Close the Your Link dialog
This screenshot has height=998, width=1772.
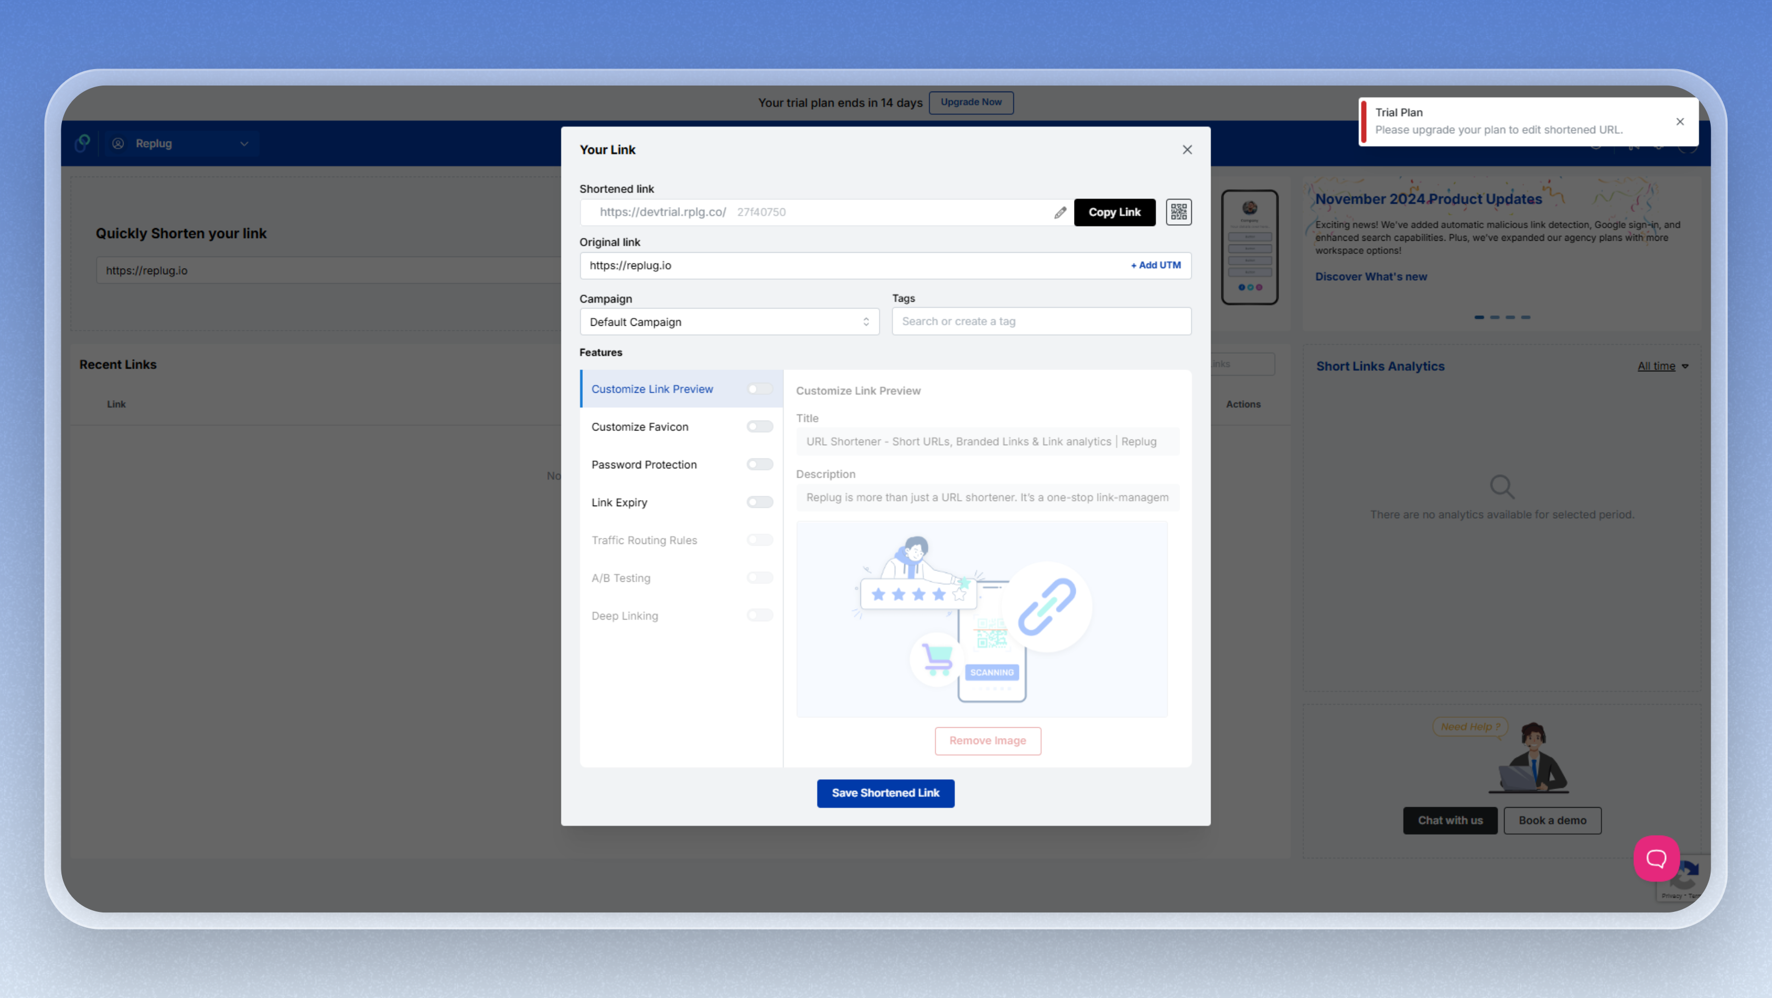pos(1186,150)
